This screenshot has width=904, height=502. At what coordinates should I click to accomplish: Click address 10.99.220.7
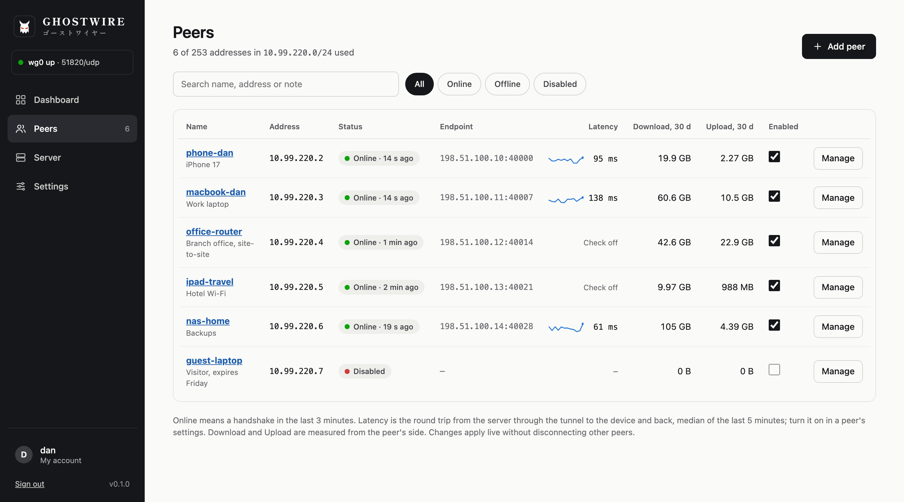(x=296, y=372)
